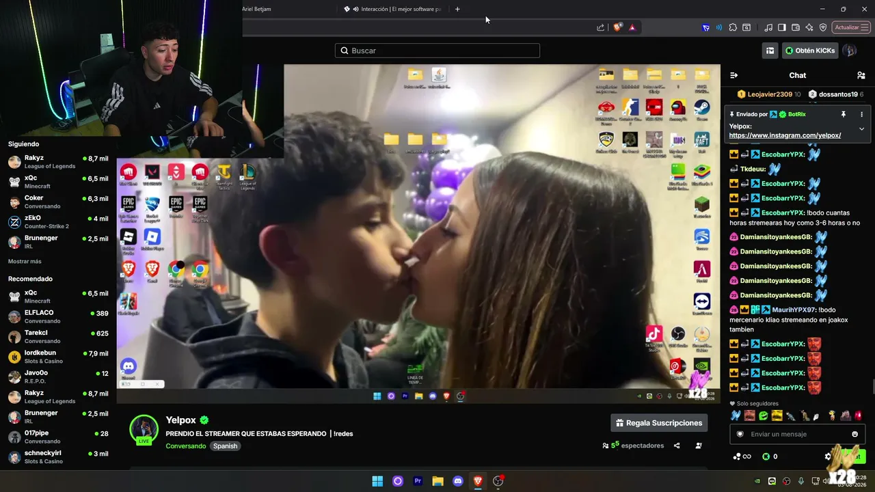Click the share stream icon
The width and height of the screenshot is (875, 492).
677,446
